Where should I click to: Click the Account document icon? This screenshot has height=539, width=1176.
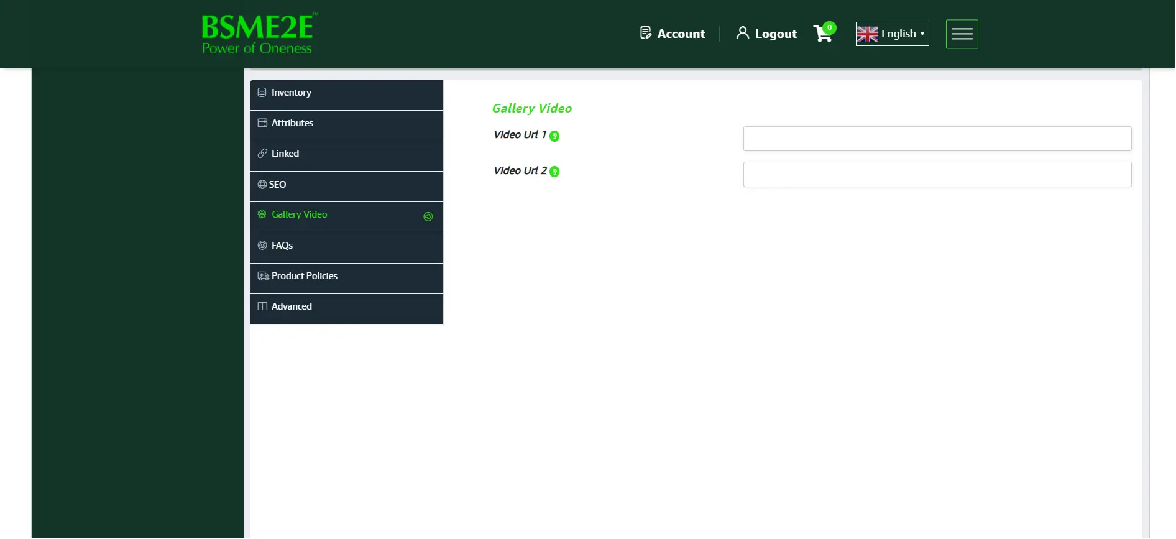(646, 33)
